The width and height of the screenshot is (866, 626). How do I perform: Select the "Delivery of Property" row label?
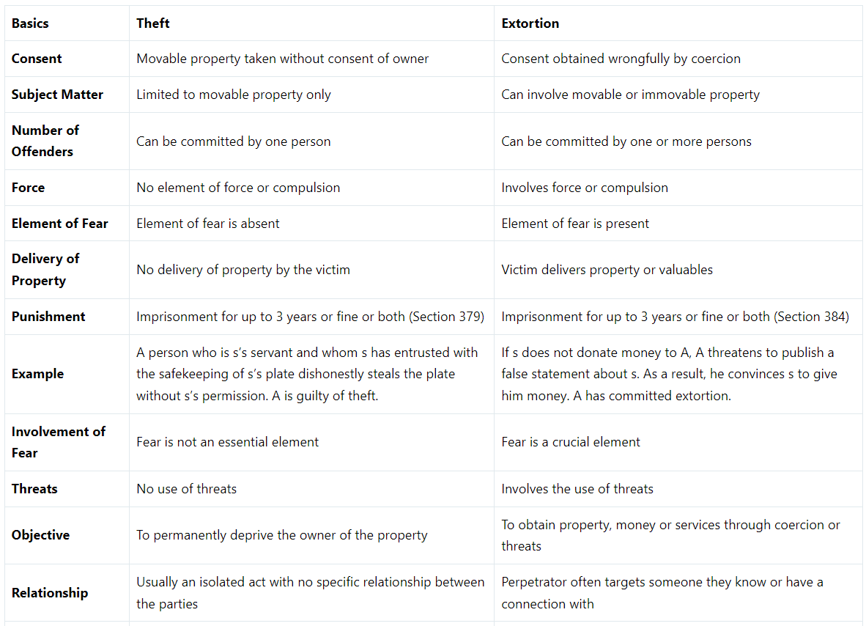[45, 269]
